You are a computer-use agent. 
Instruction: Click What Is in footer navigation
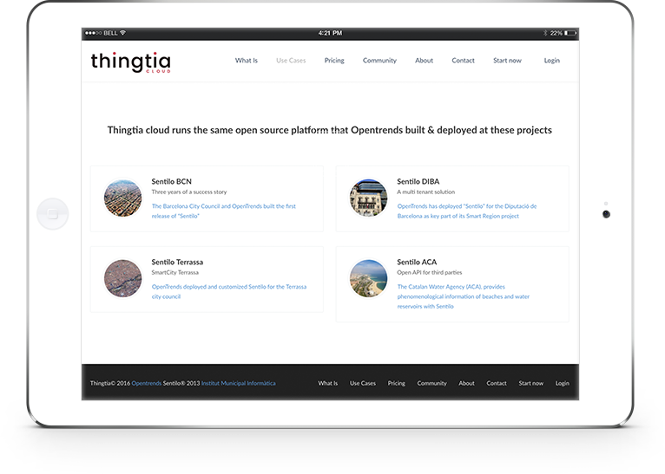coord(328,383)
